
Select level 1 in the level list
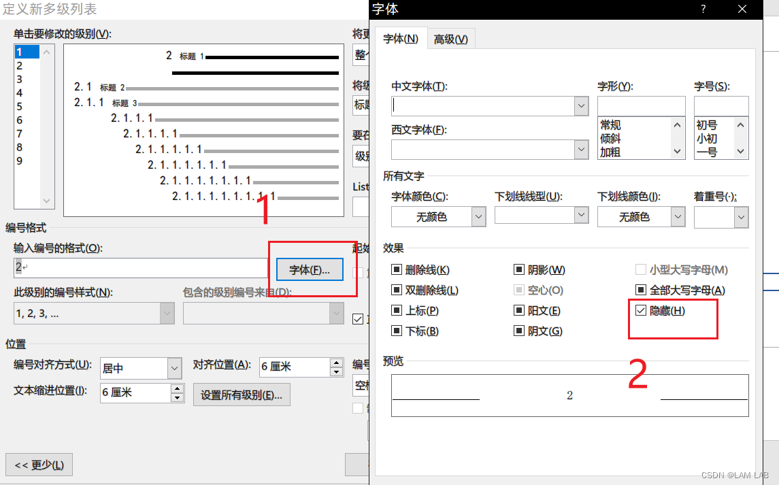point(27,52)
